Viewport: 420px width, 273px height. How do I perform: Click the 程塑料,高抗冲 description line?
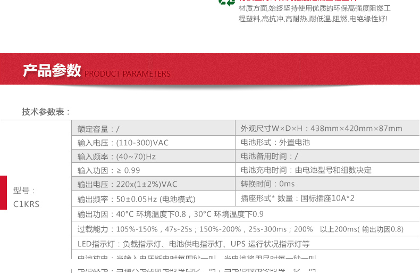(x=313, y=19)
